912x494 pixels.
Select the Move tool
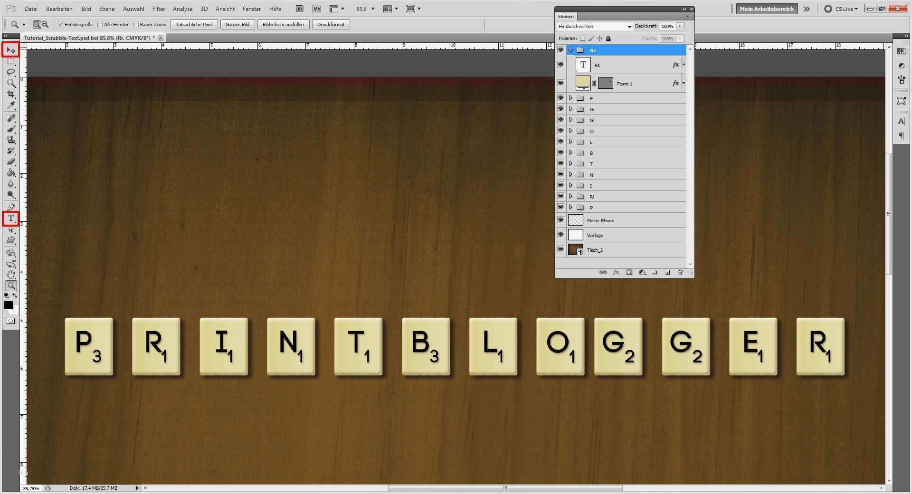[x=11, y=50]
